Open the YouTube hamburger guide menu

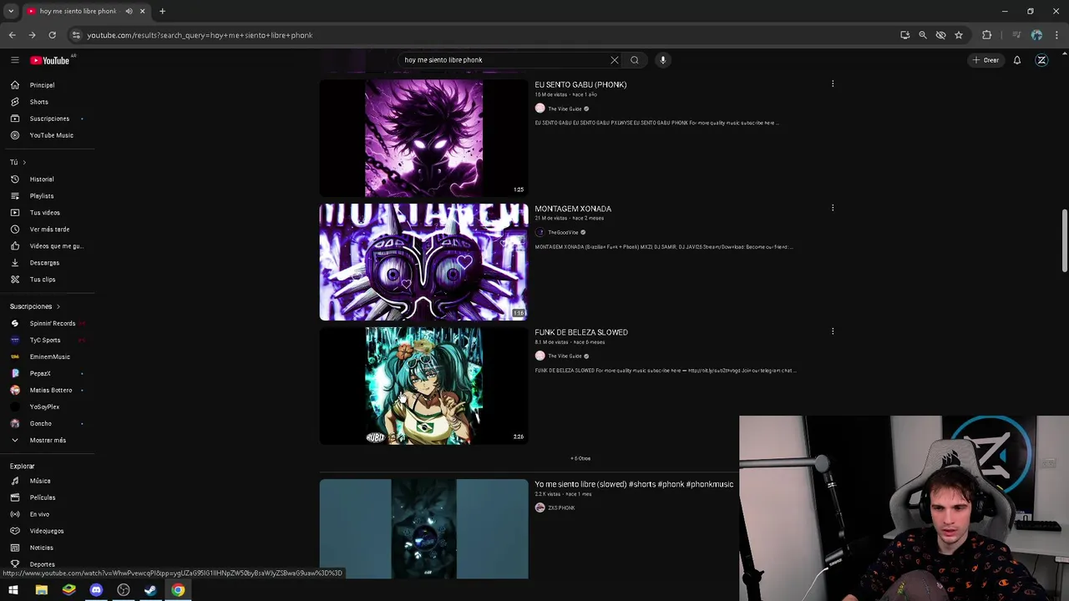tap(15, 60)
